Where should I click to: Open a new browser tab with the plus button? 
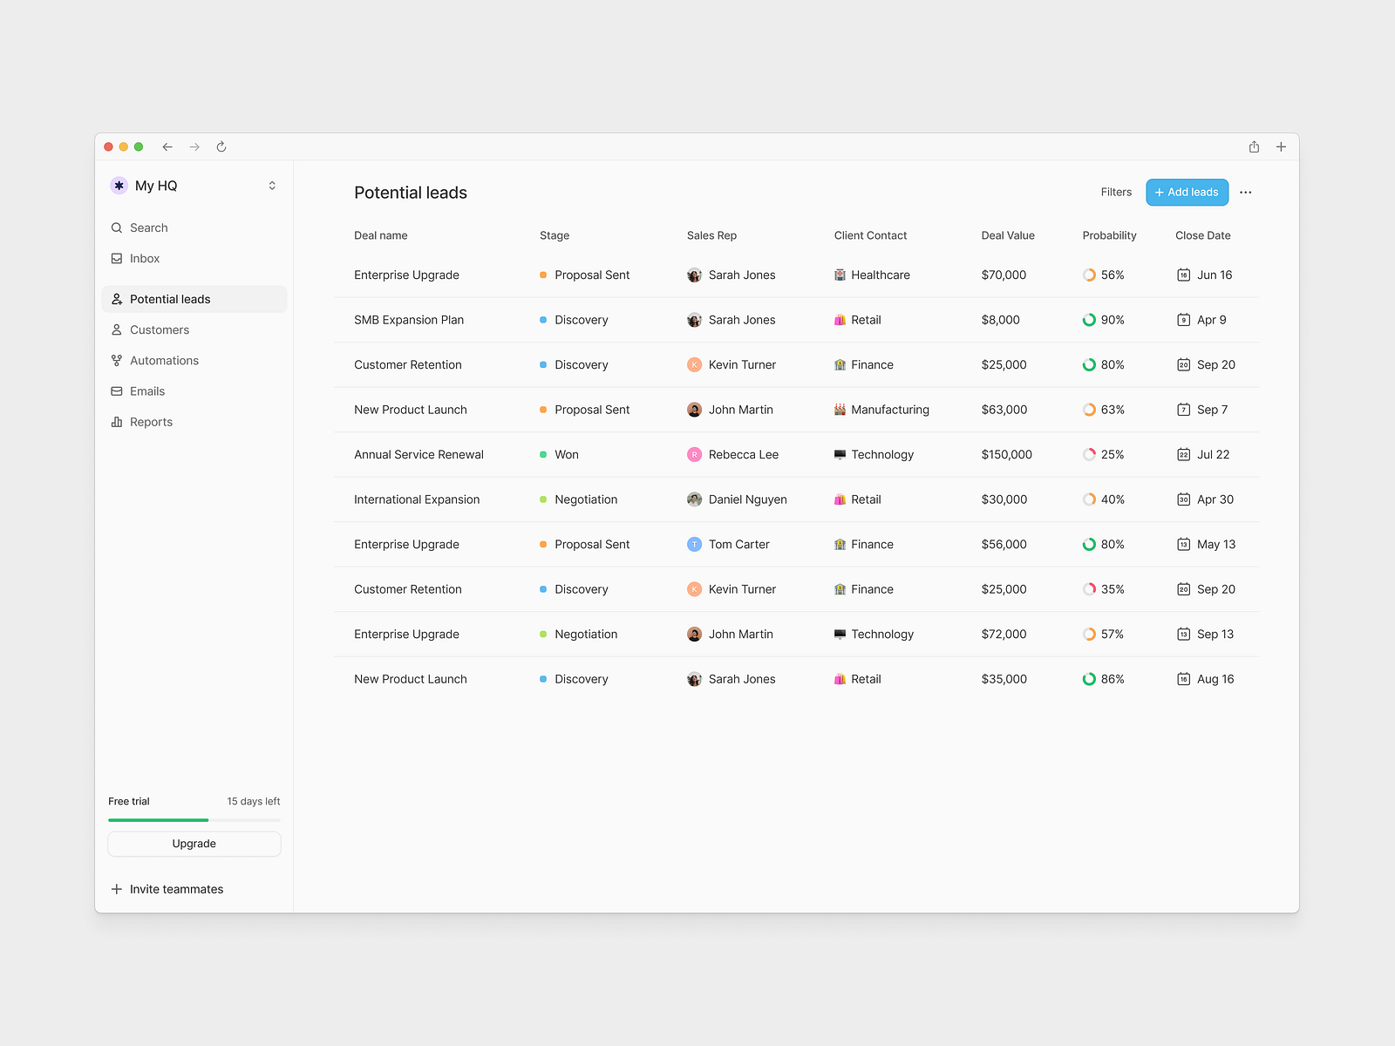1281,146
